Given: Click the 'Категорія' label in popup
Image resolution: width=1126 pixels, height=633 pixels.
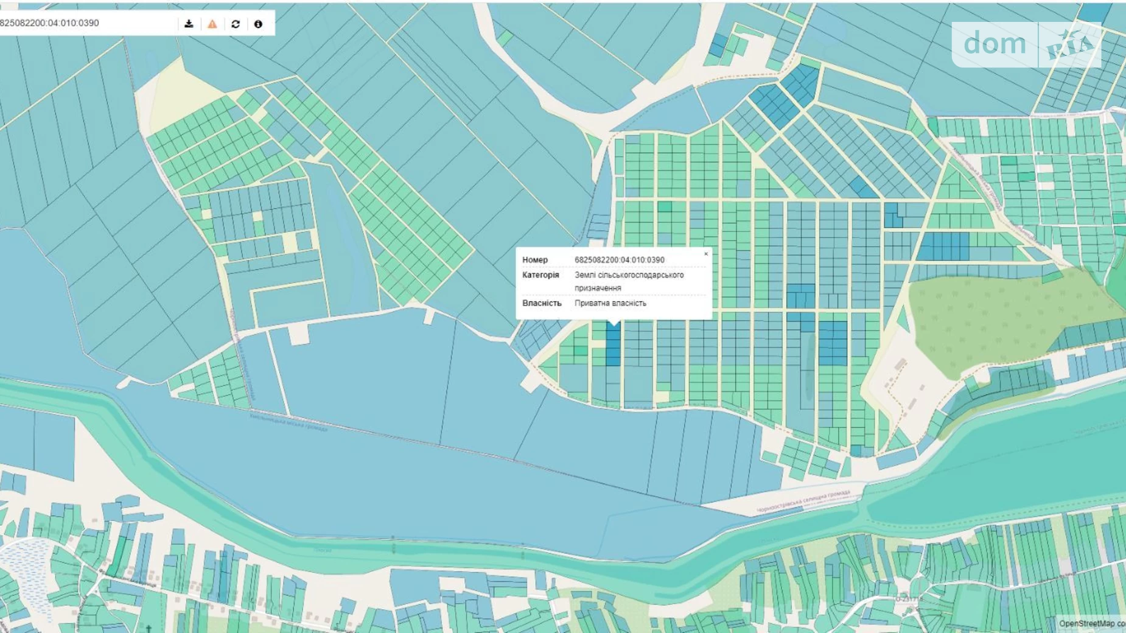Looking at the screenshot, I should 540,275.
